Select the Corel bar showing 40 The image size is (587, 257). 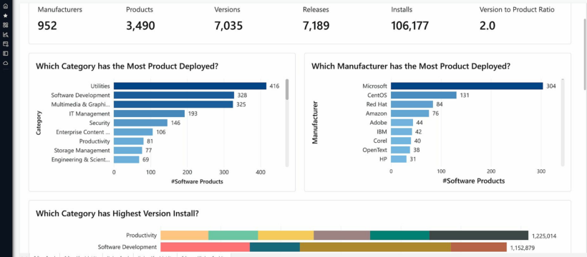coord(401,141)
